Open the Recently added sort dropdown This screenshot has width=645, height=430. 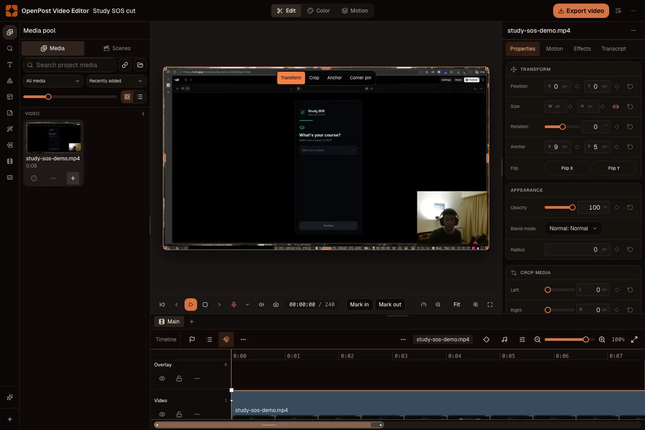116,81
